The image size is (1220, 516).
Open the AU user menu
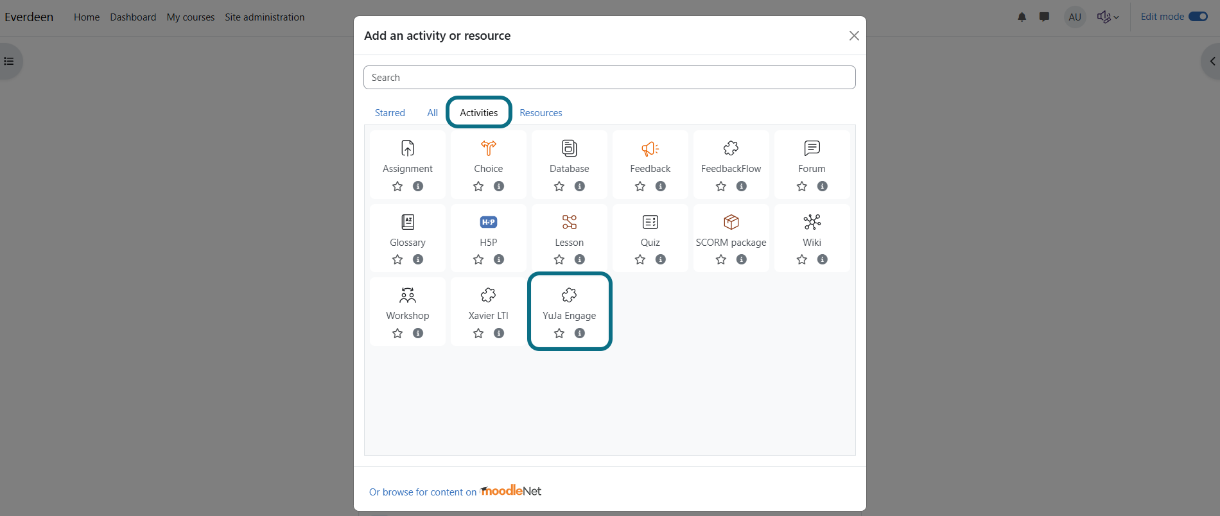tap(1075, 17)
